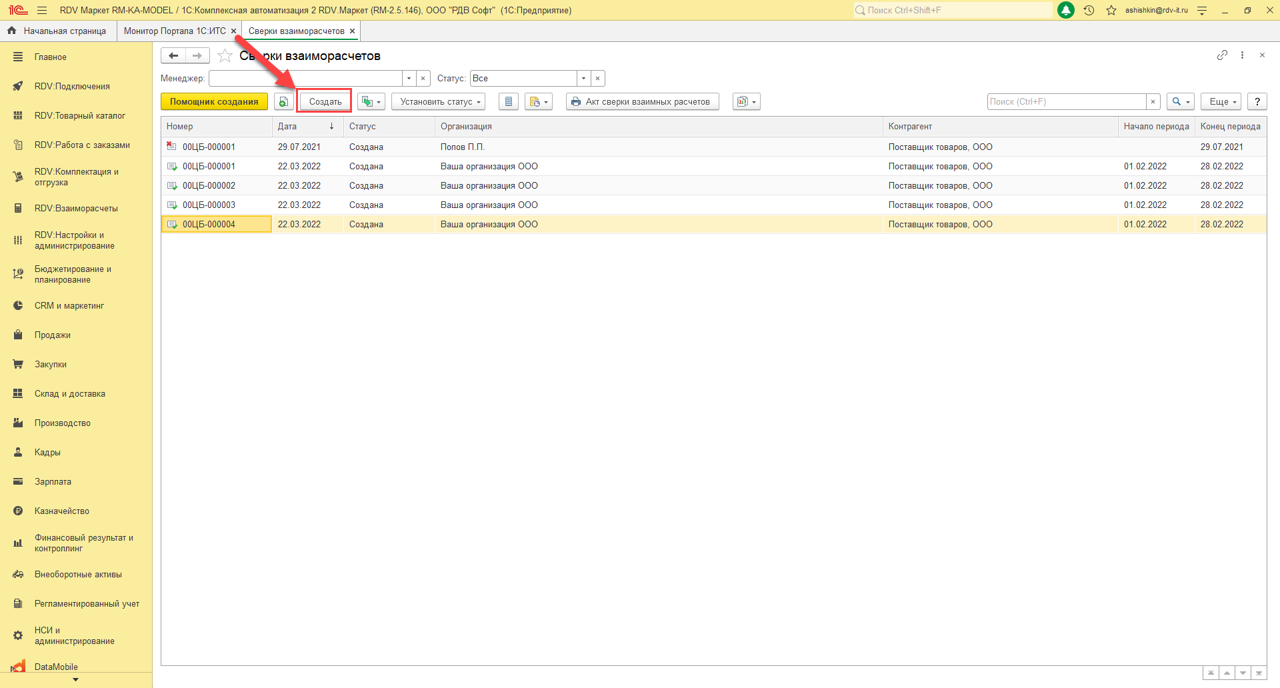
Task: Clear the Менеджер filter field
Action: 423,79
